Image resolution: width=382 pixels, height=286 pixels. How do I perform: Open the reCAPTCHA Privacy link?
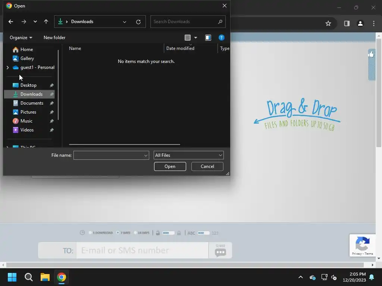tap(357, 254)
